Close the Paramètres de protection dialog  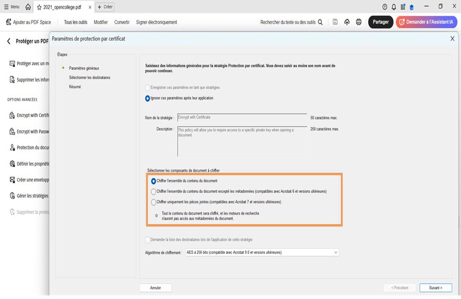click(x=452, y=39)
